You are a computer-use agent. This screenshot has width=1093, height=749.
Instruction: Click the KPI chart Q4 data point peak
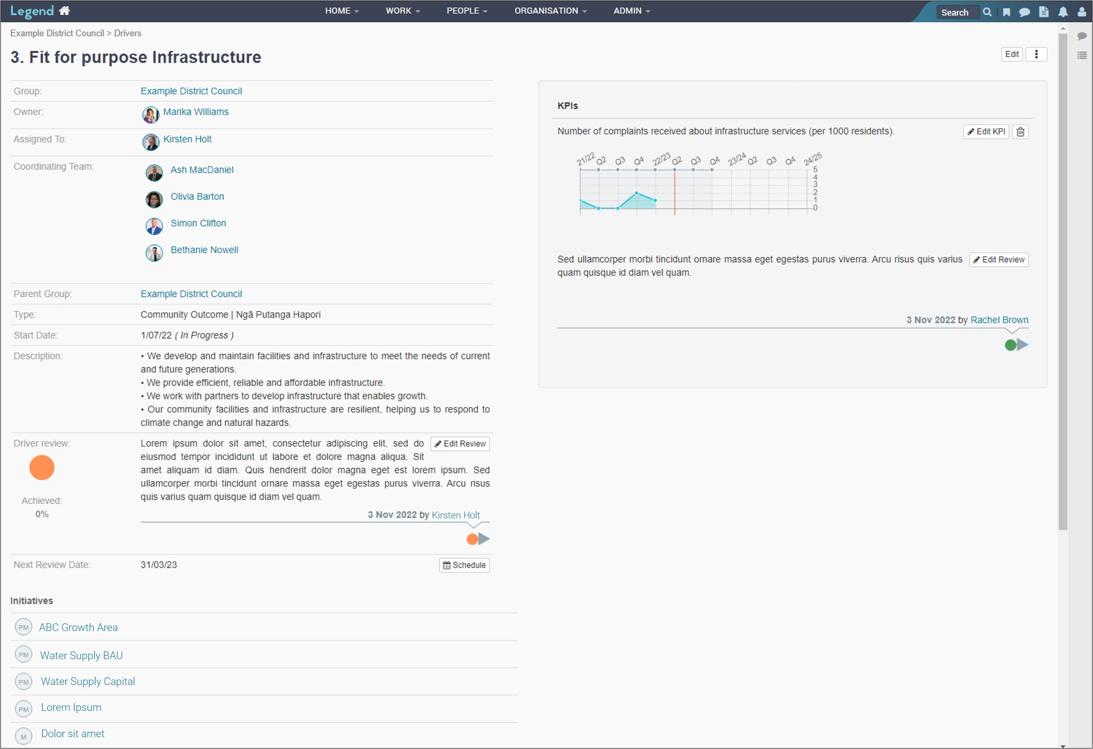point(636,193)
